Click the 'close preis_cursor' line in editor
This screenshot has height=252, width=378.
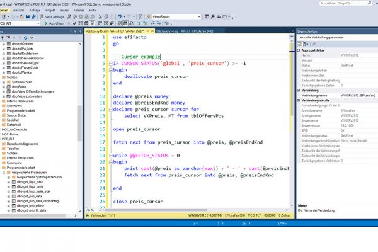click(138, 202)
